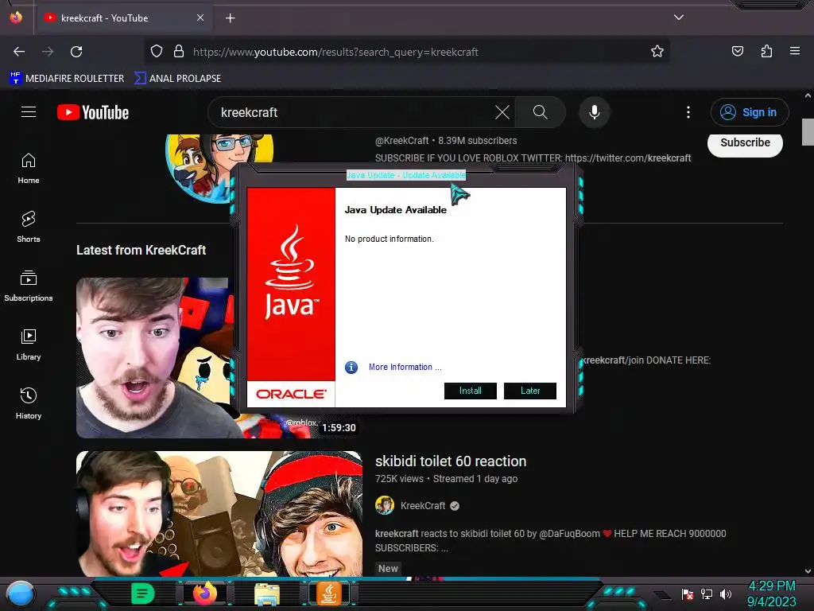Image resolution: width=814 pixels, height=611 pixels.
Task: Expand the list all tabs chevron
Action: click(x=679, y=18)
